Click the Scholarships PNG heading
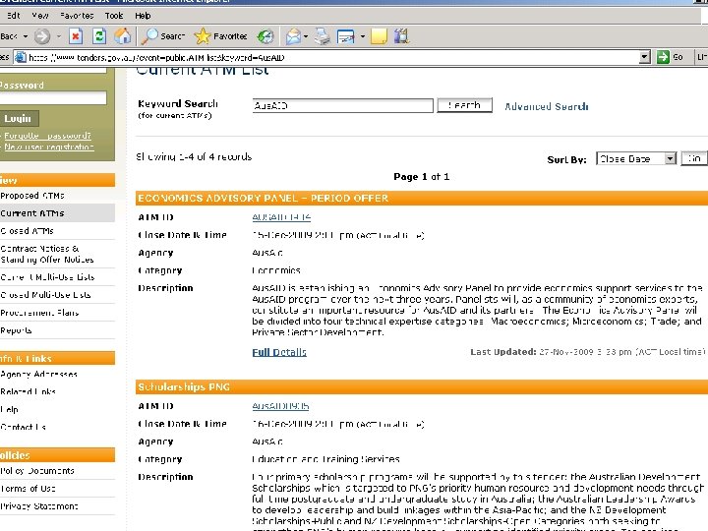Image resolution: width=708 pixels, height=531 pixels. (x=184, y=387)
